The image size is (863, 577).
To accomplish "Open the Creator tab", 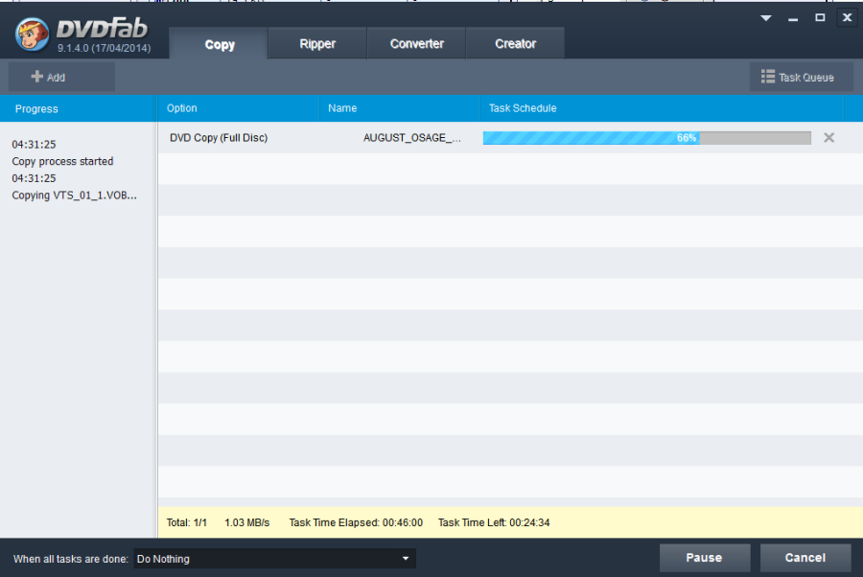I will (515, 43).
